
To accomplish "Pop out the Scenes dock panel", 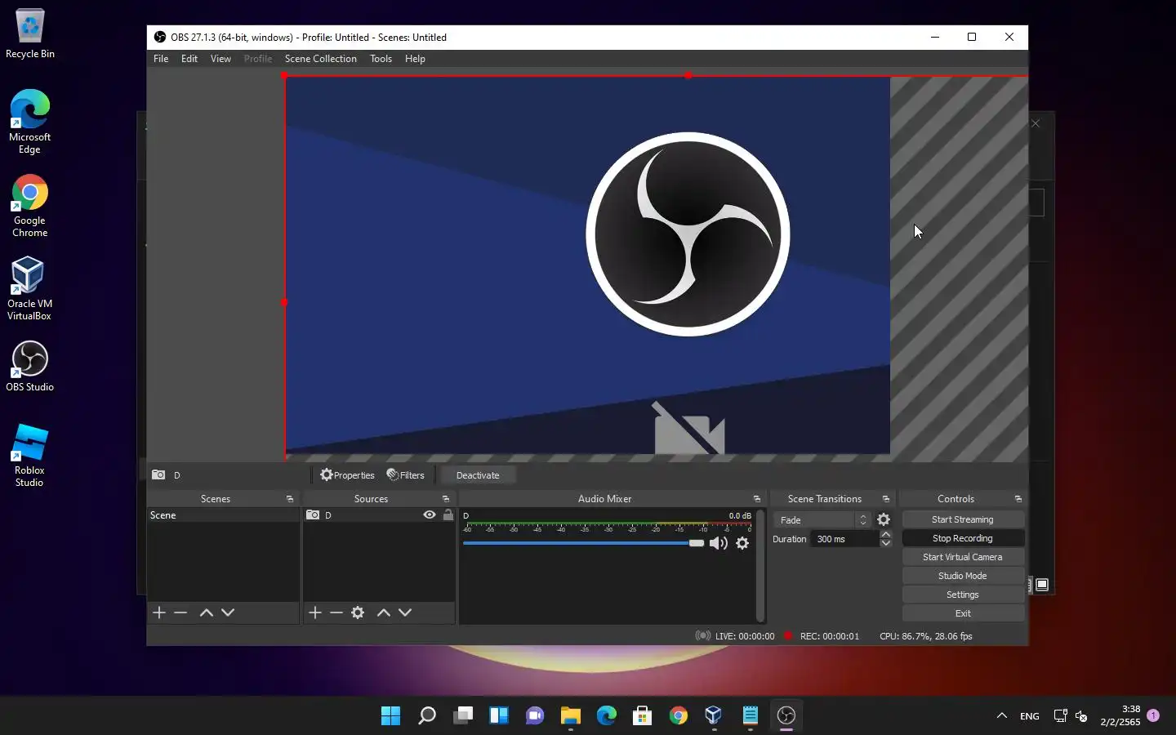I will tap(290, 499).
